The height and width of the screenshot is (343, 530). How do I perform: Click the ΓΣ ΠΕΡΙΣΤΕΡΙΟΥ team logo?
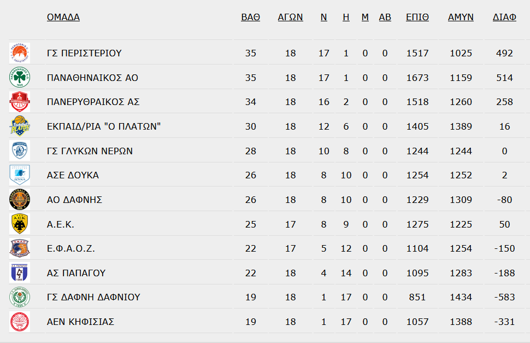[20, 53]
